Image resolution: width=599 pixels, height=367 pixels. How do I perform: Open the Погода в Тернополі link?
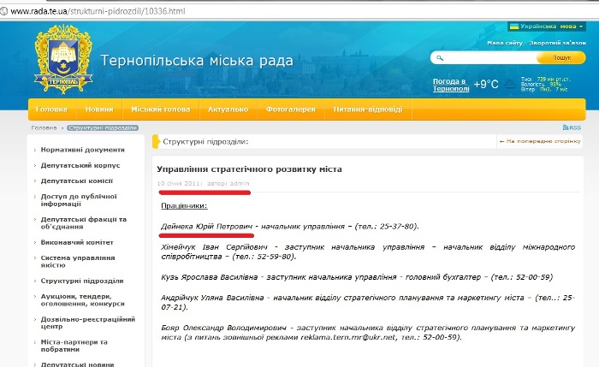pos(451,85)
